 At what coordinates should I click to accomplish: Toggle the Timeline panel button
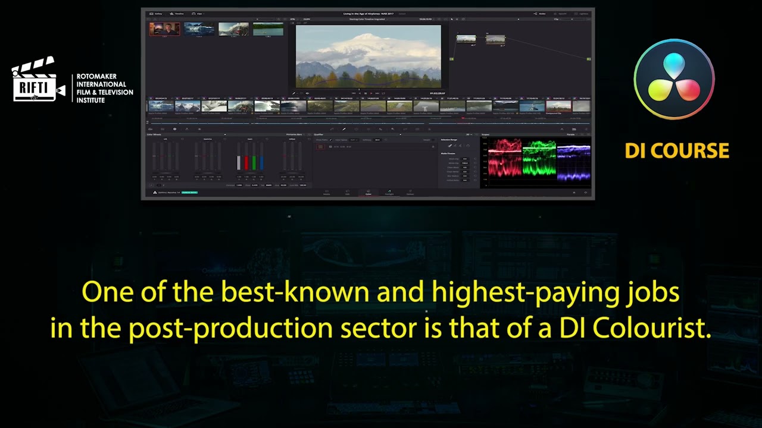point(177,14)
